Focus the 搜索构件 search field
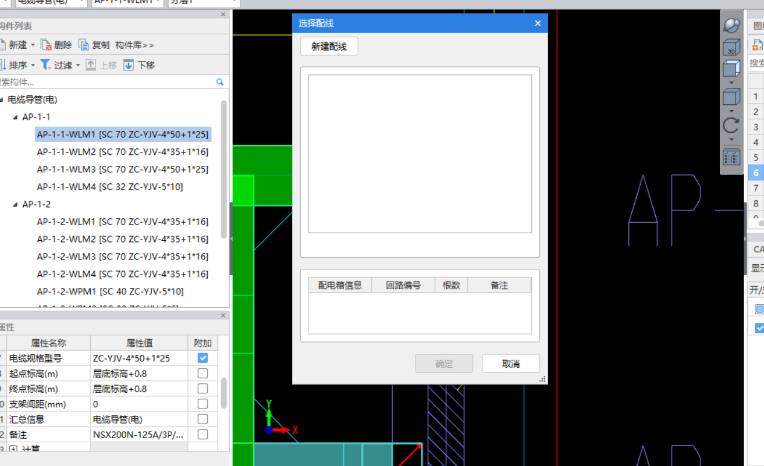The height and width of the screenshot is (466, 764). coord(107,82)
